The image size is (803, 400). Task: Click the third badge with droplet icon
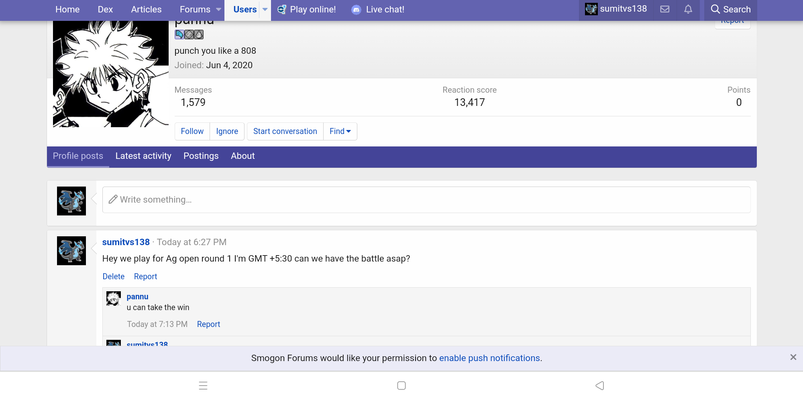tap(199, 35)
